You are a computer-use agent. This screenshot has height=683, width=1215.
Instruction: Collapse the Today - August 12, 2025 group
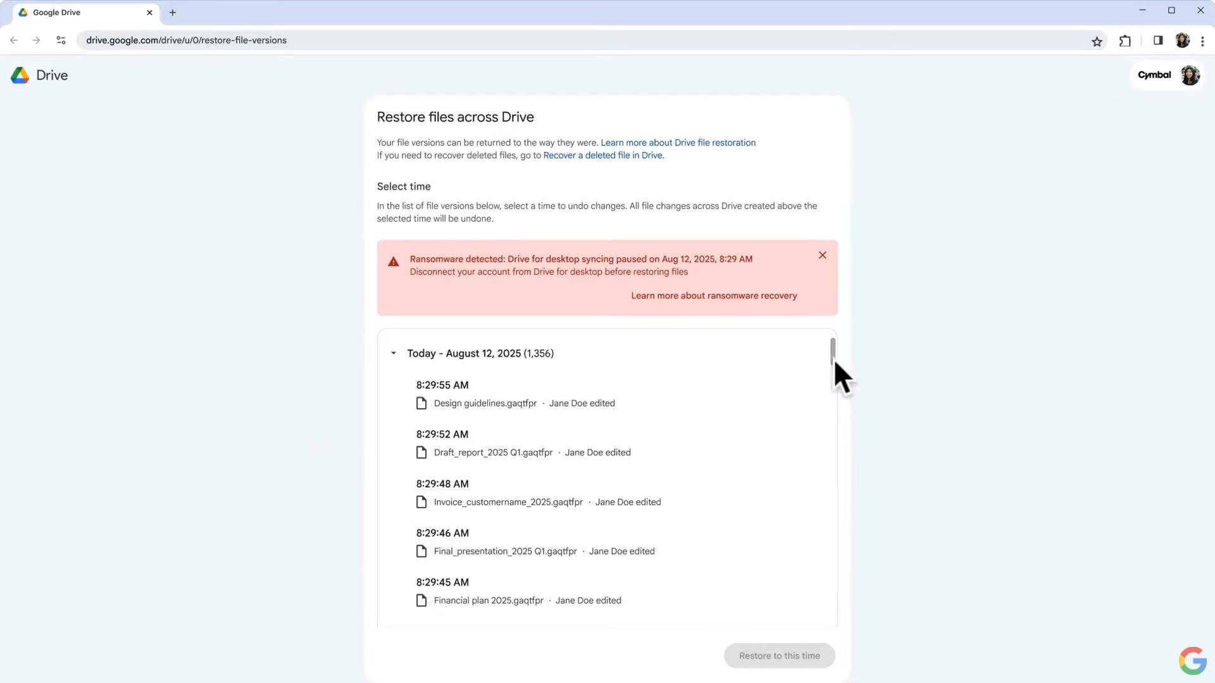[x=394, y=354]
